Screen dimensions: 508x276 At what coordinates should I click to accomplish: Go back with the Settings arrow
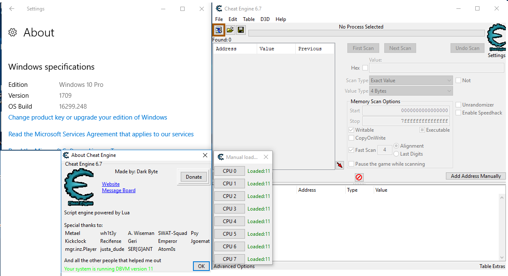point(12,9)
